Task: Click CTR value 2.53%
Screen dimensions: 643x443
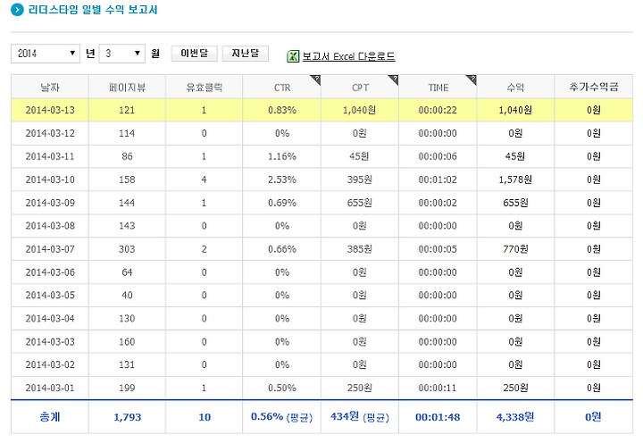Action: click(x=282, y=180)
